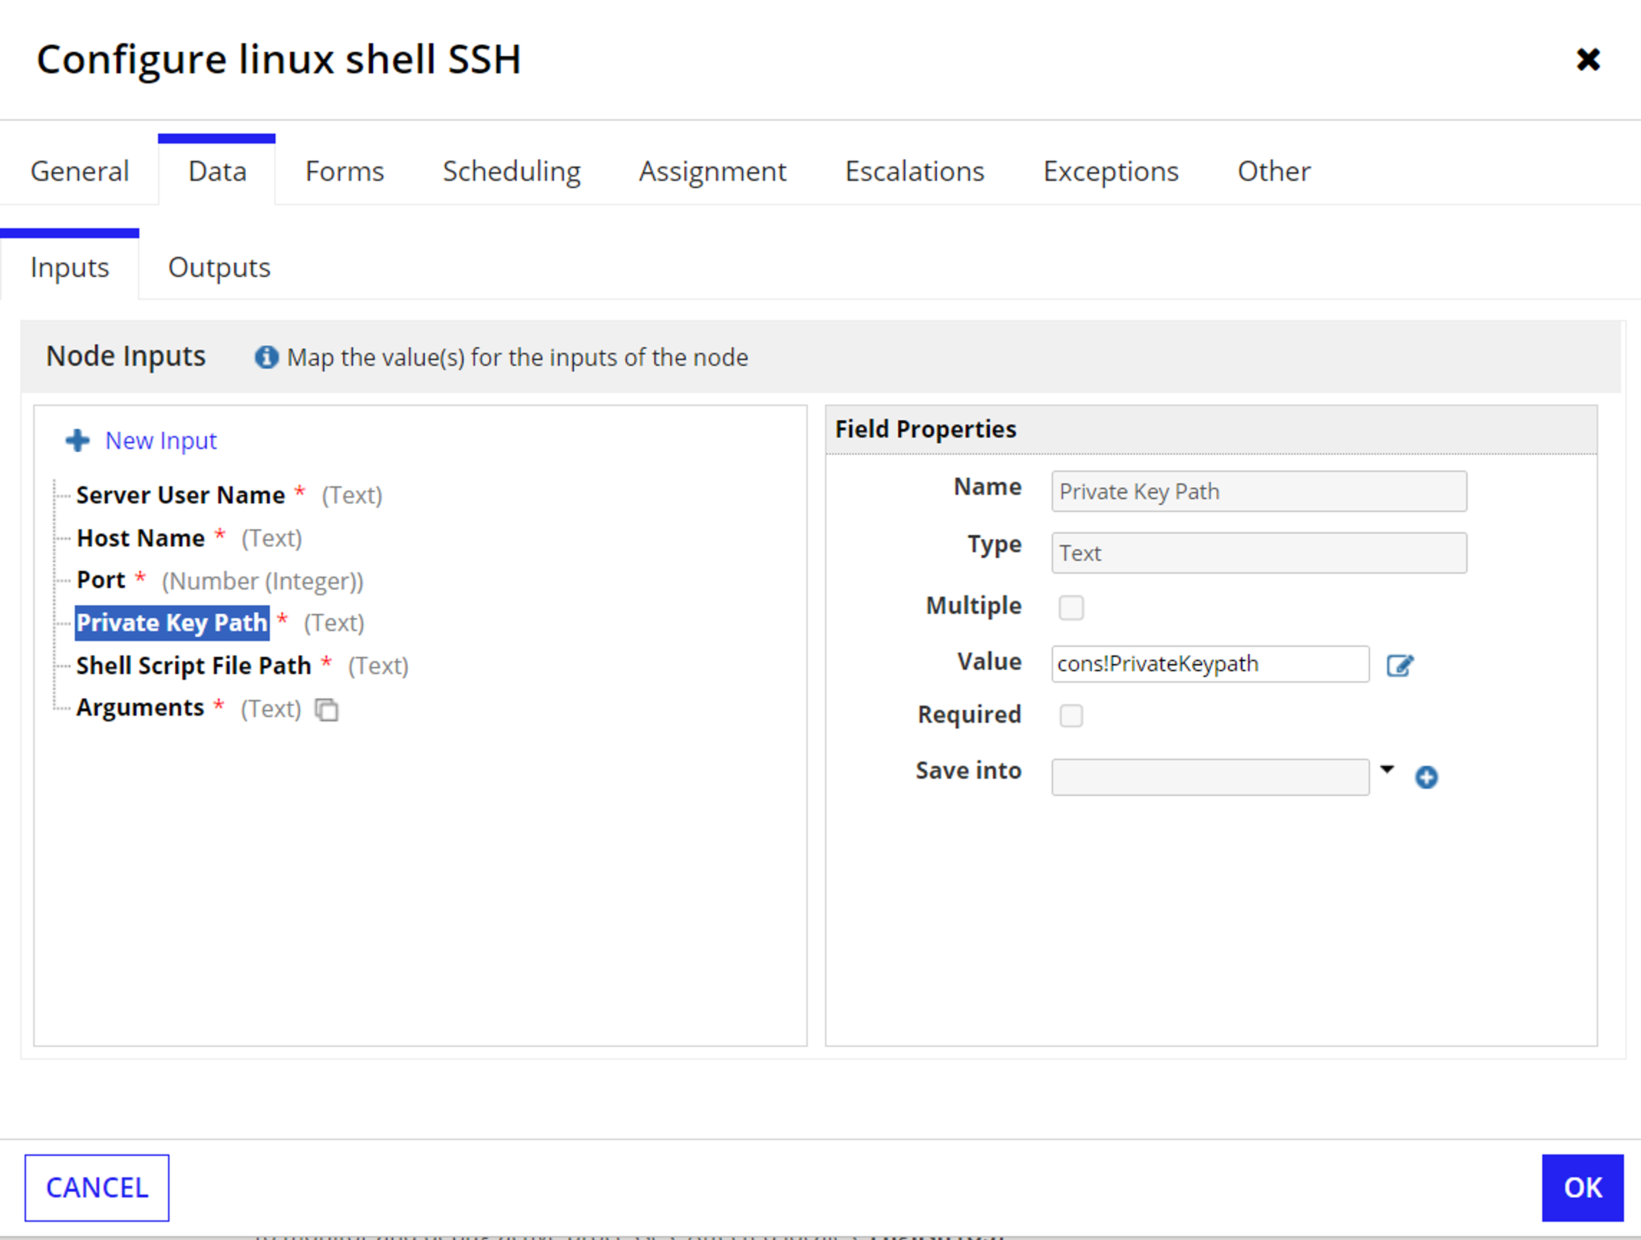Switch to the Escalations tab
Screen dimensions: 1641x1240
914,171
